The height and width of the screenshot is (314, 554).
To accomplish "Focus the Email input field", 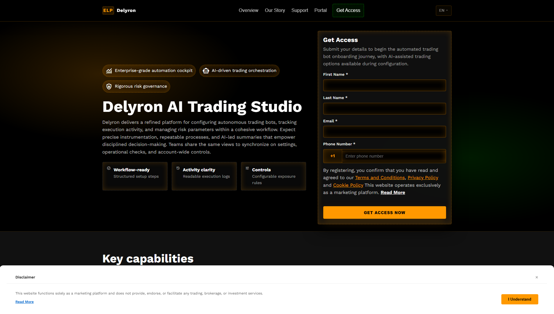I will 384,132.
